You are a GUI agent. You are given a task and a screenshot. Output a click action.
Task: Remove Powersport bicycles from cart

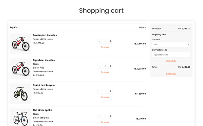click(x=105, y=47)
